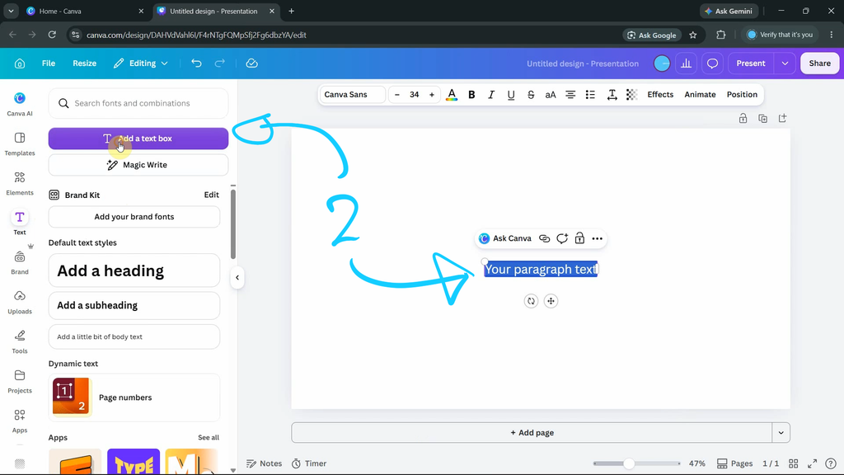
Task: Redo the last action
Action: point(219,63)
